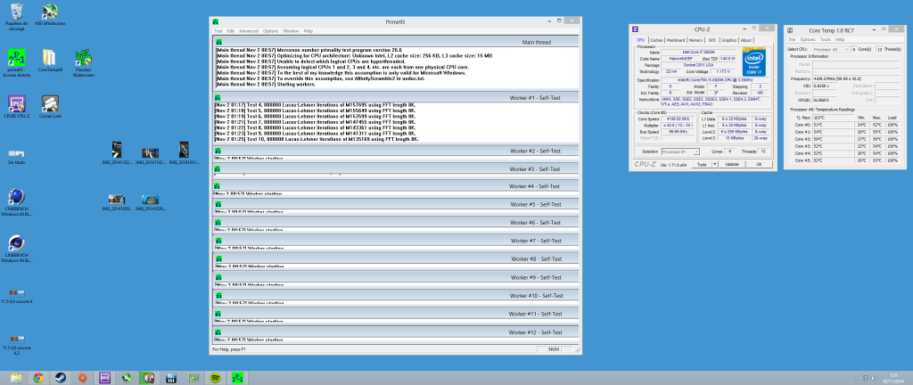Open the Options menu in Core Temp
The height and width of the screenshot is (385, 913).
click(808, 39)
